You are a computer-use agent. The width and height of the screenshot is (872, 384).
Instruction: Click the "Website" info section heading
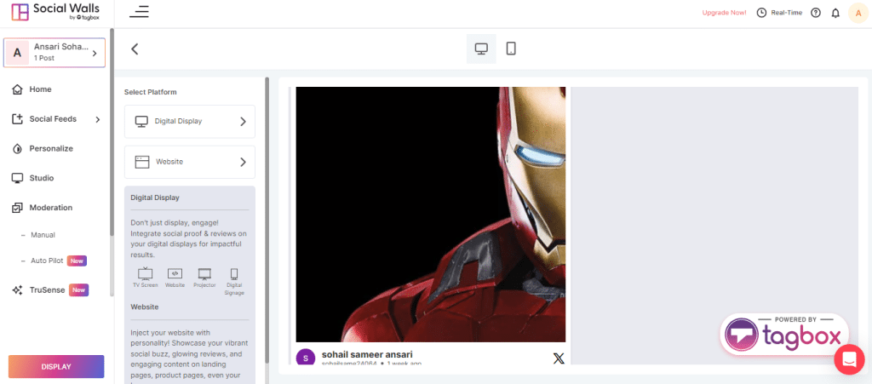(x=145, y=307)
